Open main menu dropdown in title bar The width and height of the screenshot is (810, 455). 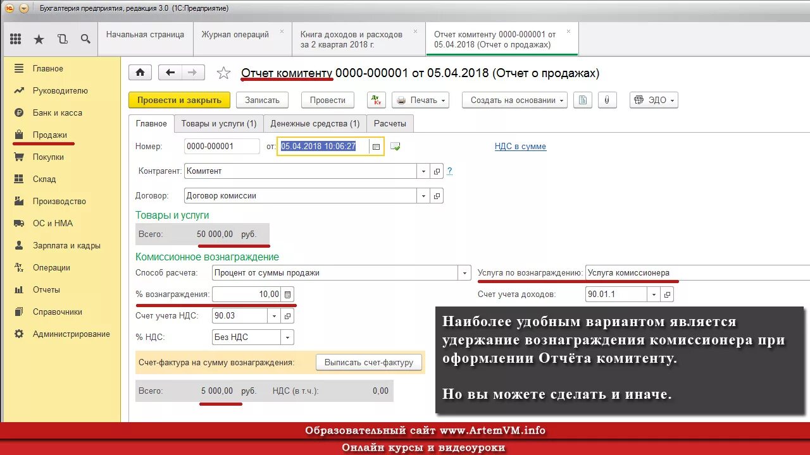click(23, 8)
